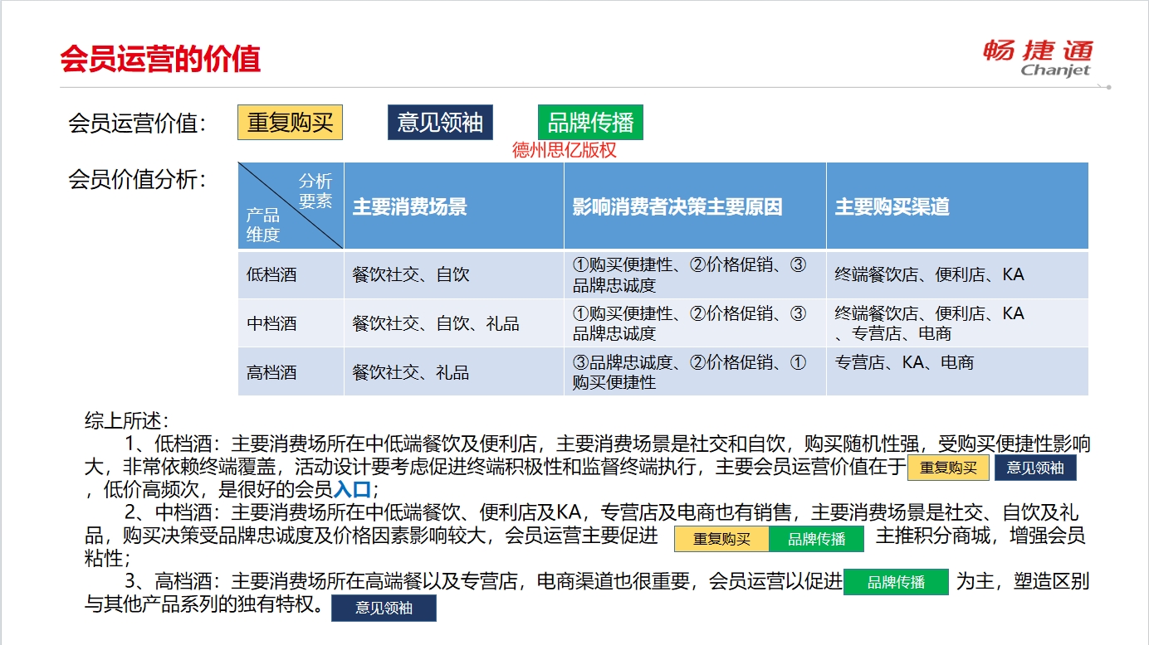Click the bottom 意见领袖 tag after 独有特权

coord(384,608)
